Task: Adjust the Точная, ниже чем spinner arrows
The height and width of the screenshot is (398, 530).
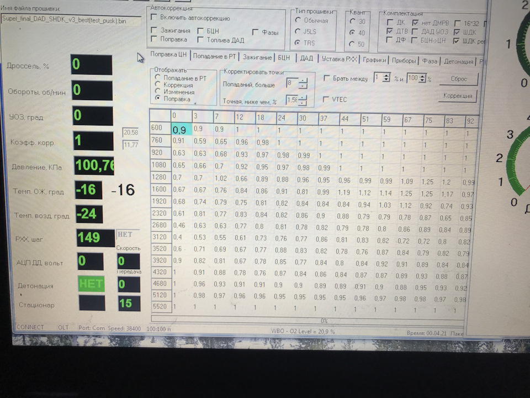Action: [x=303, y=100]
